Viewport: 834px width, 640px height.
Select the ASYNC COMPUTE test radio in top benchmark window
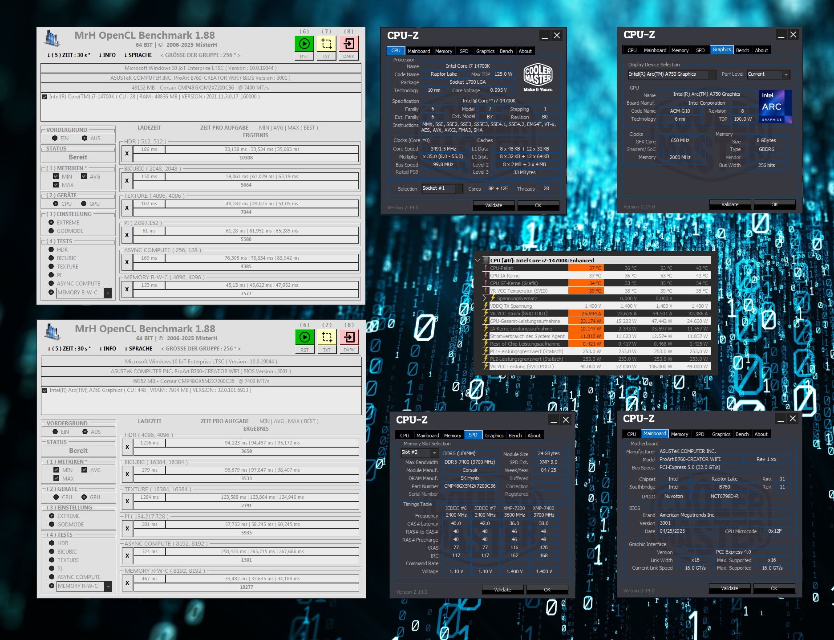click(x=51, y=283)
